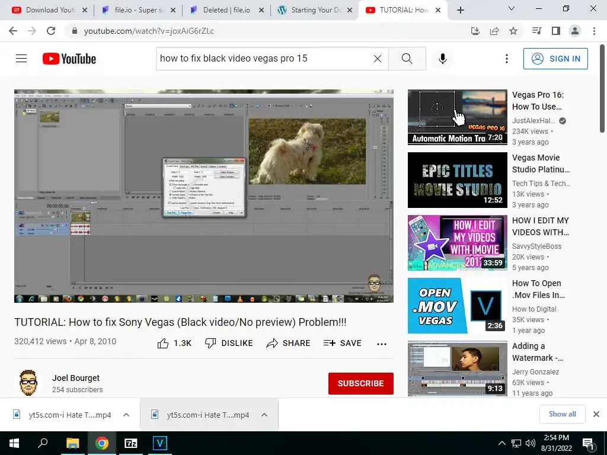Open volume control in system tray
Viewport: 607px width, 455px height.
click(x=531, y=443)
